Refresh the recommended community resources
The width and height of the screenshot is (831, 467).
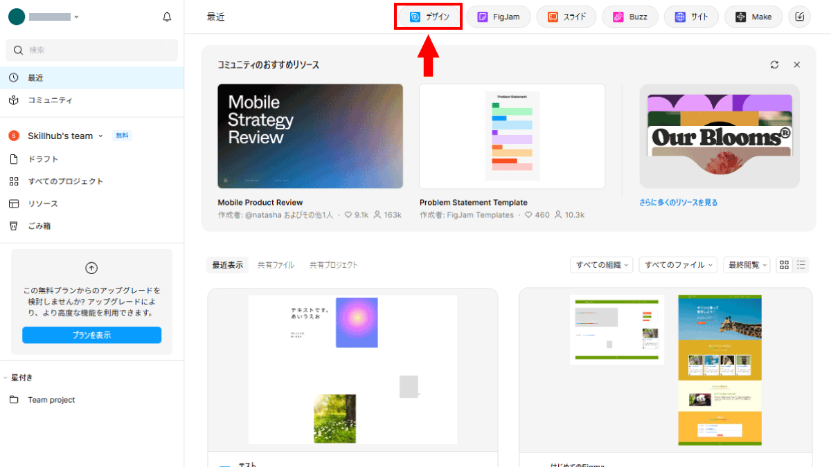[774, 64]
